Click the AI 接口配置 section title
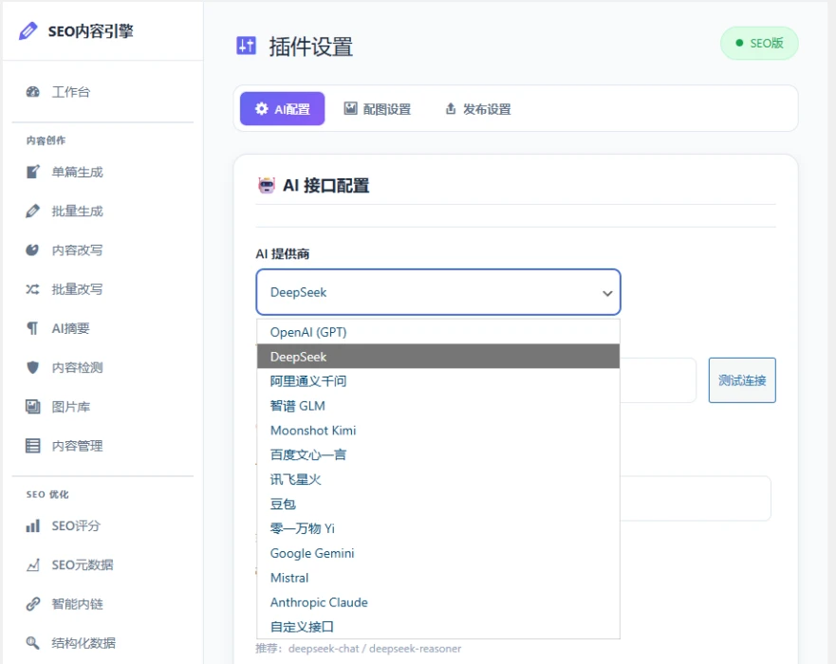Image resolution: width=836 pixels, height=664 pixels. [325, 186]
